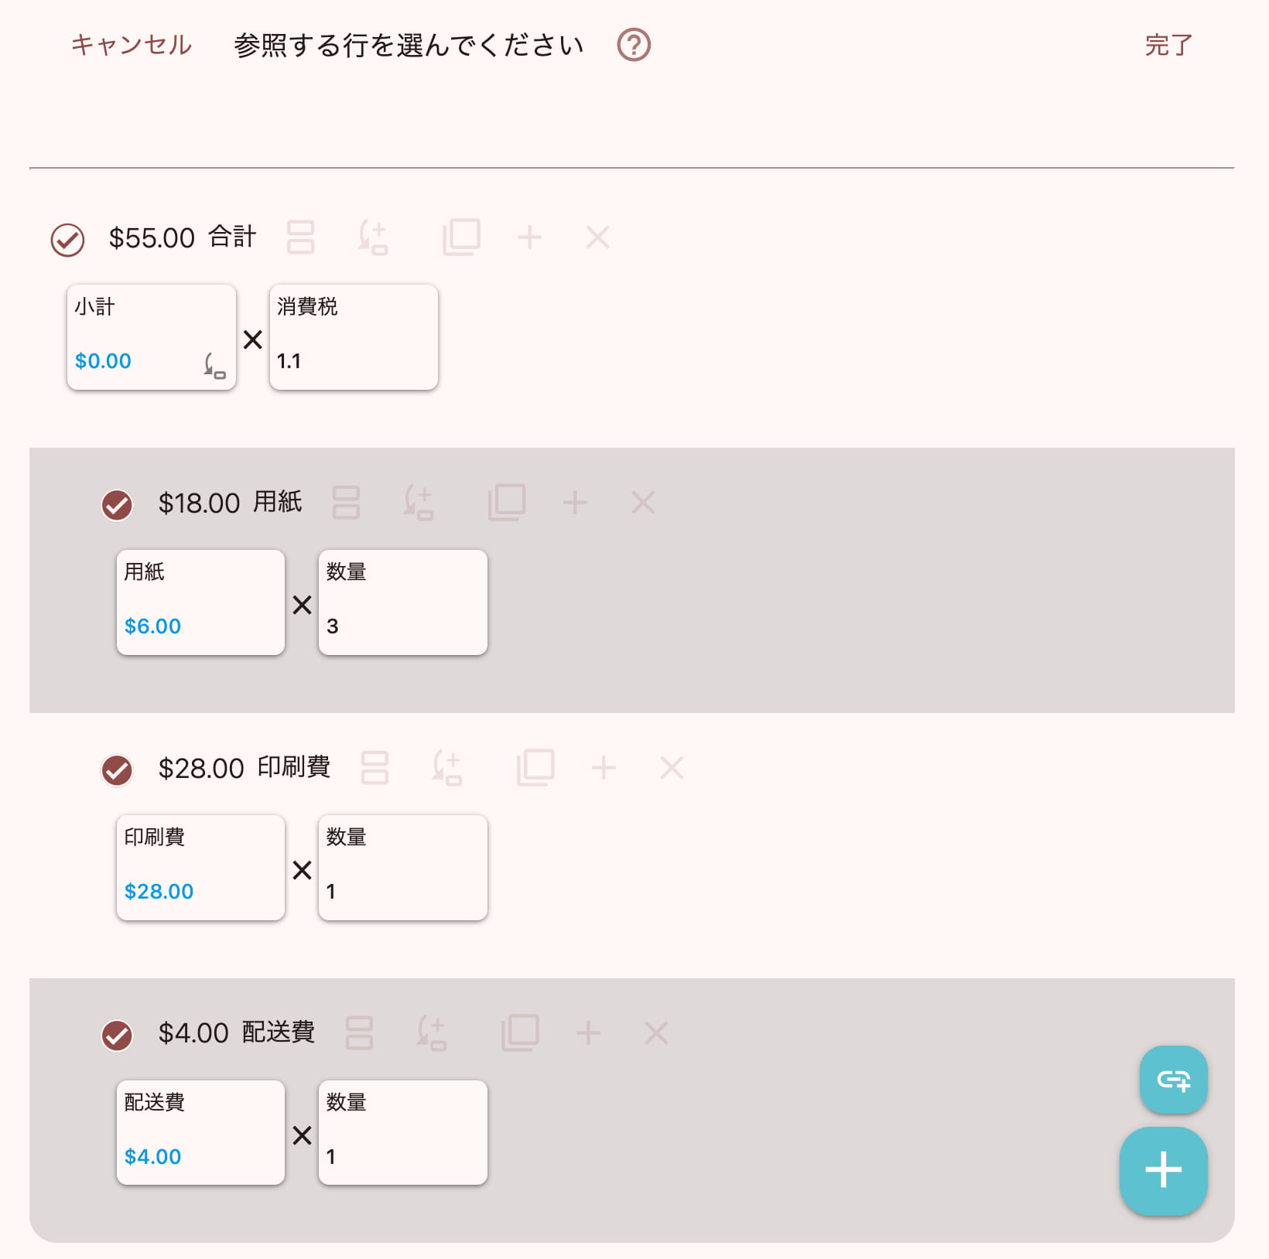Duplicate the $18.00 用紙 row
The image size is (1269, 1259).
coord(506,503)
